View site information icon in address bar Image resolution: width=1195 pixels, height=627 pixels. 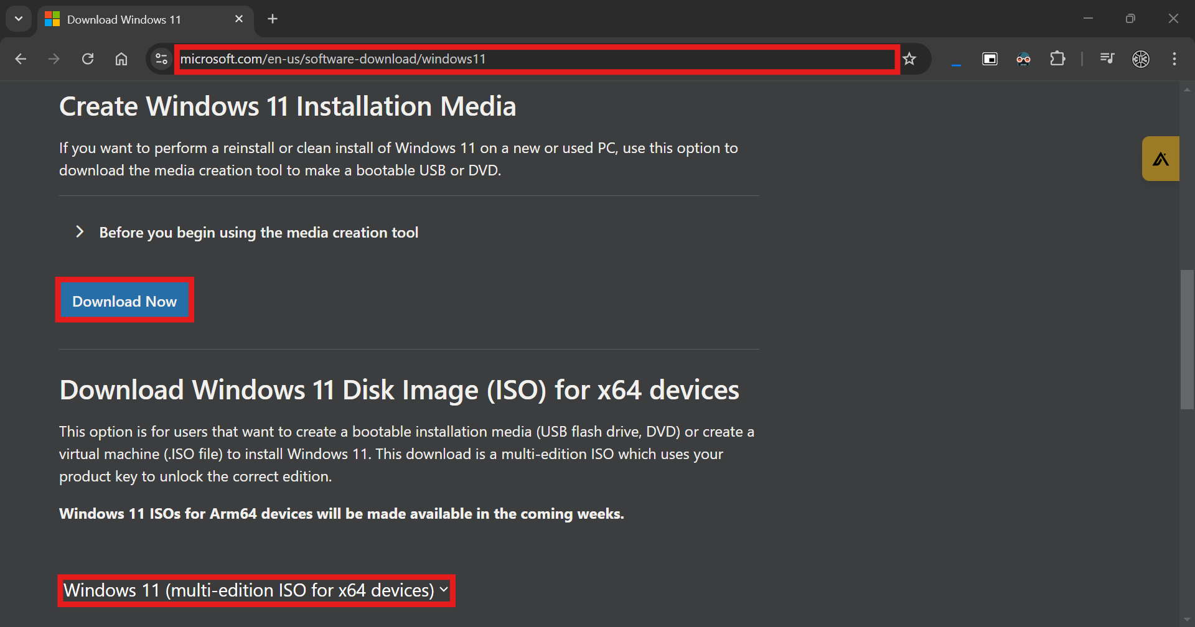click(161, 59)
